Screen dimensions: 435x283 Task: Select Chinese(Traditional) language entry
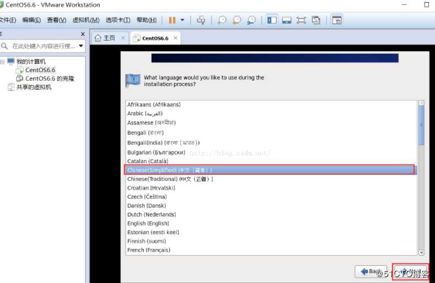(271, 179)
